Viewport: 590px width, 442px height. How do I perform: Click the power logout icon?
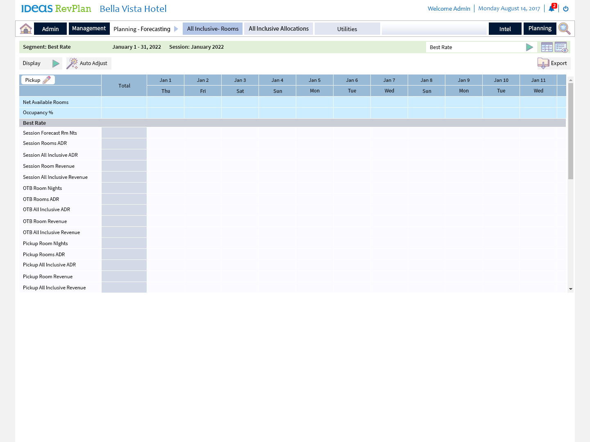[x=566, y=9]
